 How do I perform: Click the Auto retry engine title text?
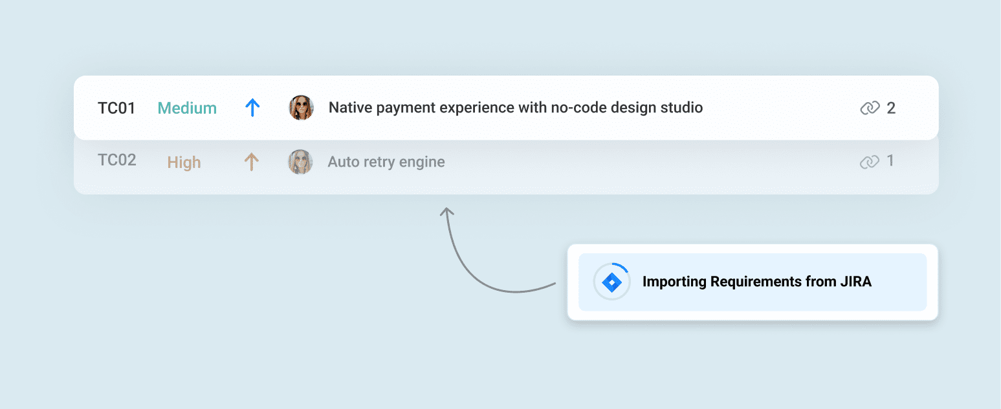[386, 162]
